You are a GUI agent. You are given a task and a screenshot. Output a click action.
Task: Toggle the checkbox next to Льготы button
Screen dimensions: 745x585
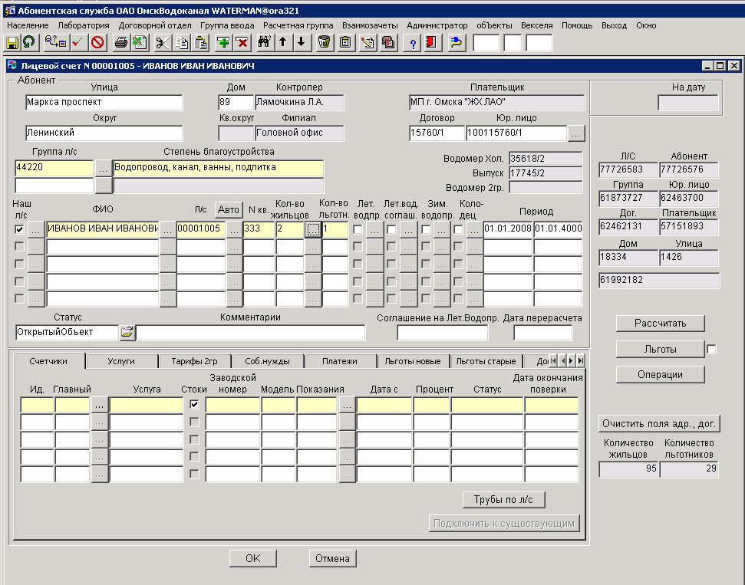(711, 350)
